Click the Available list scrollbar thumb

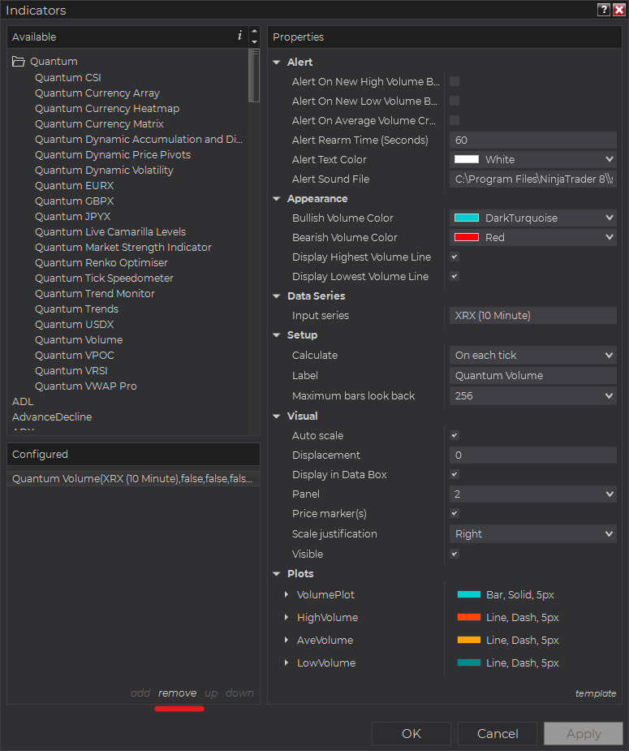click(x=254, y=76)
